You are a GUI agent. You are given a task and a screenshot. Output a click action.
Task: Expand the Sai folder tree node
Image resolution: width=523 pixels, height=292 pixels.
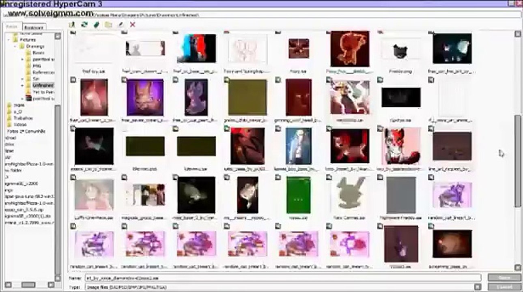point(23,79)
